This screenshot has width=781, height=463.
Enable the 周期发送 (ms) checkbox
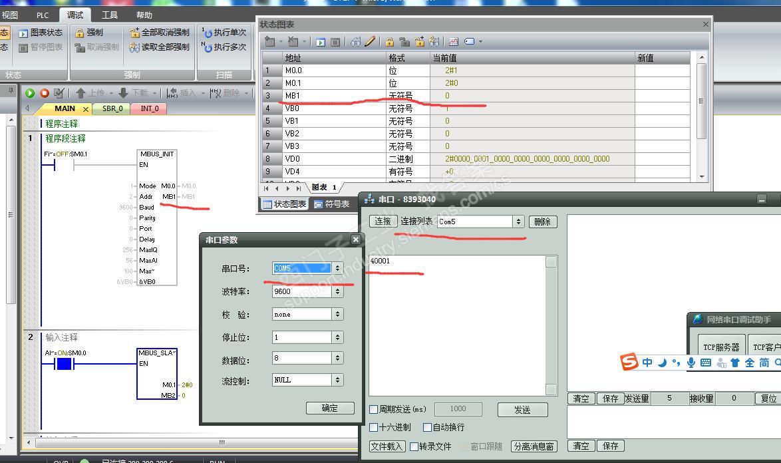click(374, 409)
